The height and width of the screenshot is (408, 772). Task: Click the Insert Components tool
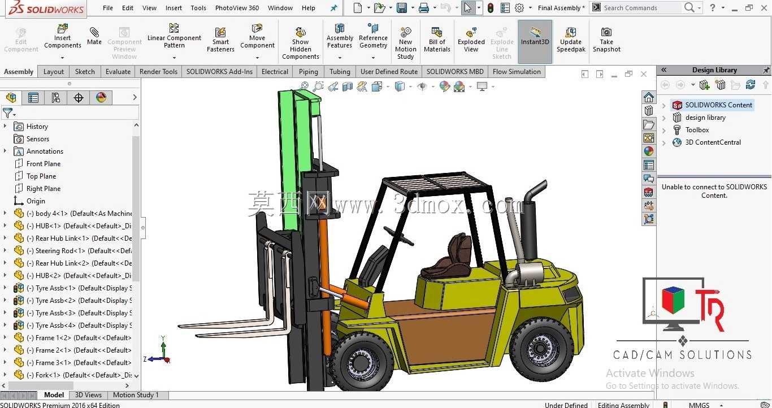pyautogui.click(x=63, y=36)
